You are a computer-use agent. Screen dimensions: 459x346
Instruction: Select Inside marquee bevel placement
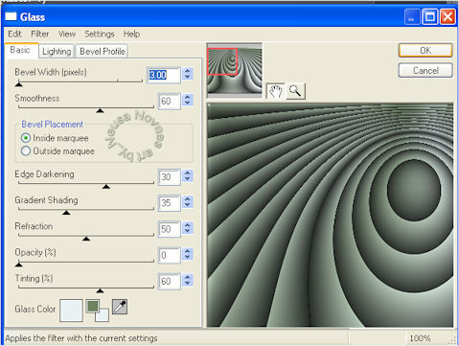pyautogui.click(x=55, y=138)
